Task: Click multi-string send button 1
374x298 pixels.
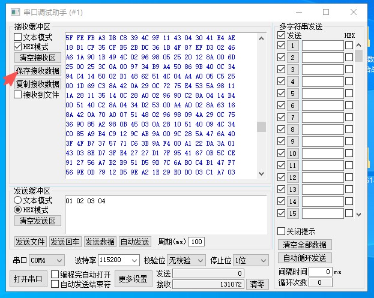Action: coord(293,46)
